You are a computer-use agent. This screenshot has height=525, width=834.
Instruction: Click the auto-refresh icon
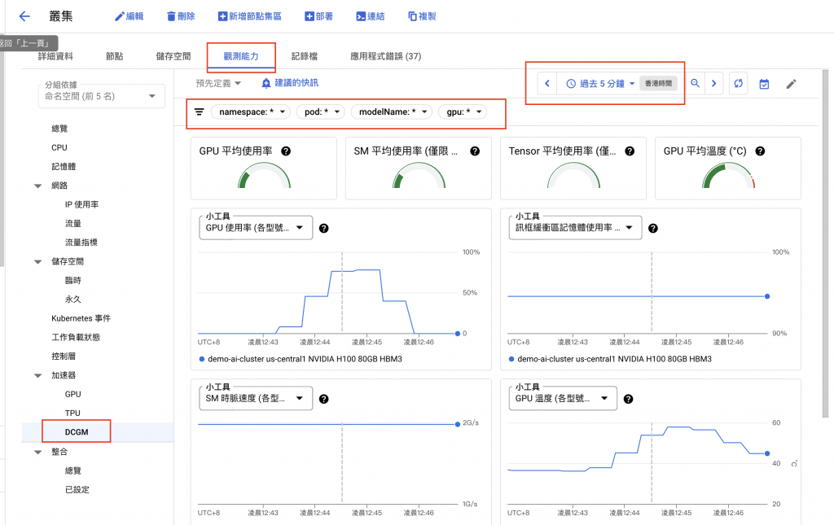pyautogui.click(x=738, y=83)
